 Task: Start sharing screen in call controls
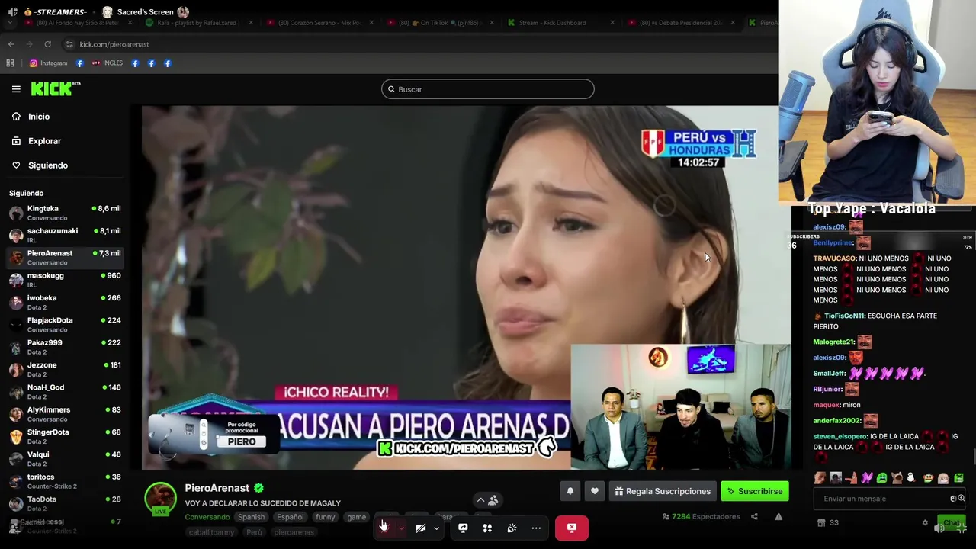pyautogui.click(x=463, y=528)
